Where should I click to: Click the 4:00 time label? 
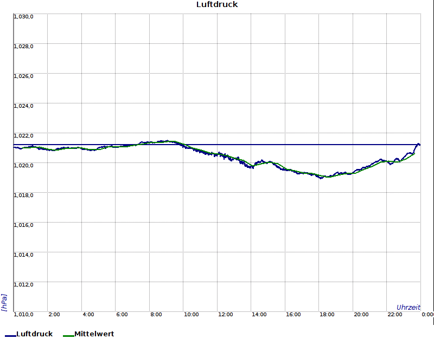tap(88, 315)
